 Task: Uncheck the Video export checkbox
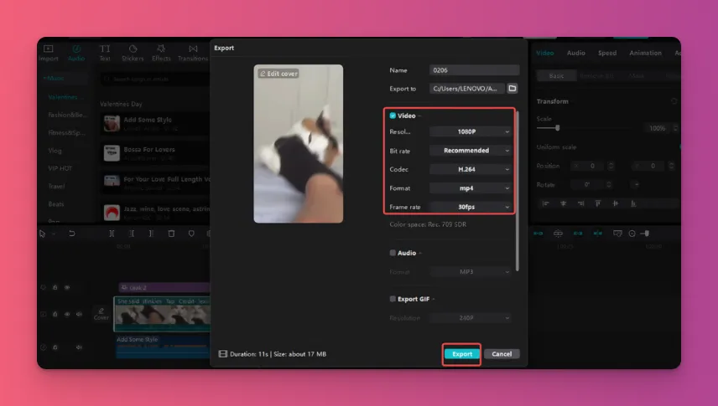pyautogui.click(x=393, y=116)
